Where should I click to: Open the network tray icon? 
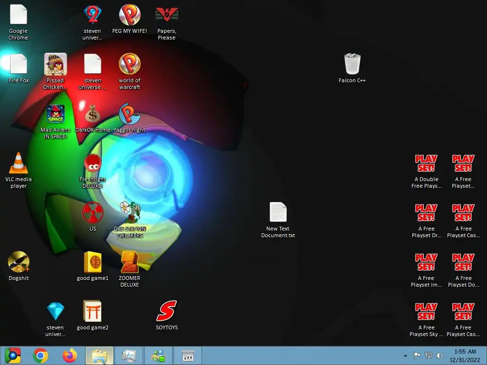[429, 355]
